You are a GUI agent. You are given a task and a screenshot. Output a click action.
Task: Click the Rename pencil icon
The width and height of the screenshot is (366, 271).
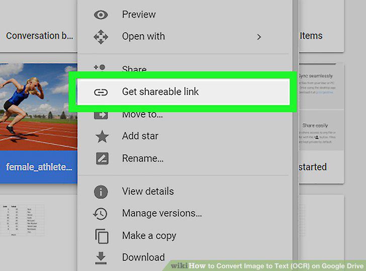pyautogui.click(x=102, y=159)
